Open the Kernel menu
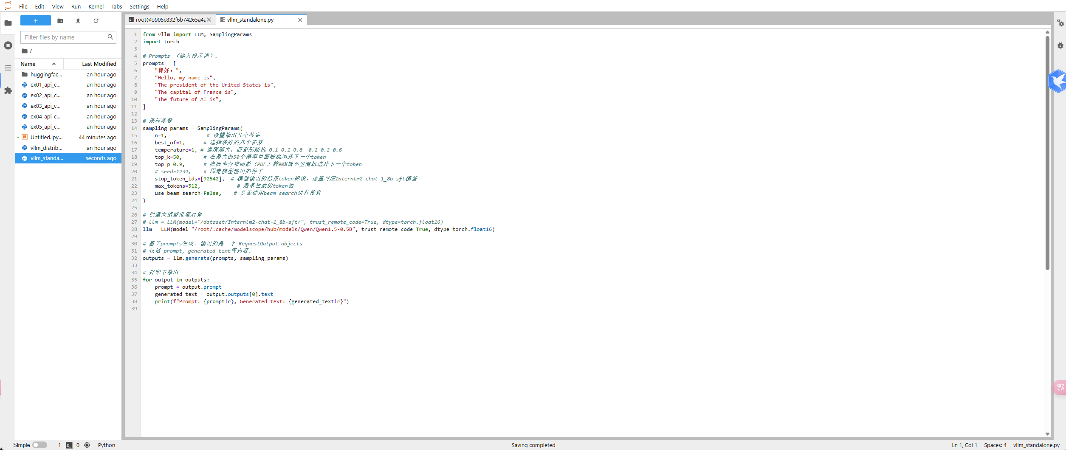Image resolution: width=1066 pixels, height=450 pixels. pyautogui.click(x=96, y=6)
